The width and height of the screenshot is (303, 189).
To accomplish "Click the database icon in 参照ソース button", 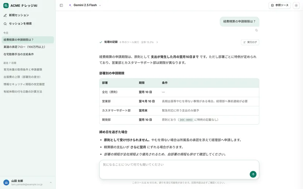I will click(272, 5).
